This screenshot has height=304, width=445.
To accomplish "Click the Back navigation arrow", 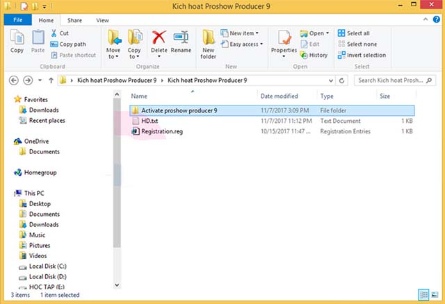I will [13, 80].
